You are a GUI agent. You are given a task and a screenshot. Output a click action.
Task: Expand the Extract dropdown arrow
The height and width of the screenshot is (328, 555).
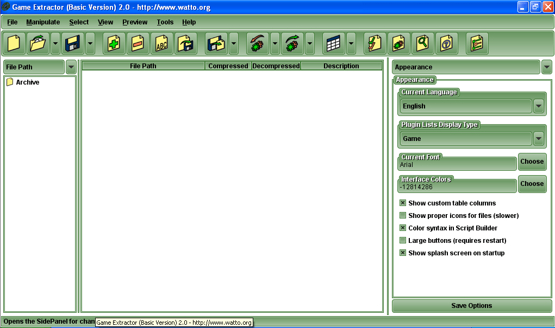(x=234, y=43)
